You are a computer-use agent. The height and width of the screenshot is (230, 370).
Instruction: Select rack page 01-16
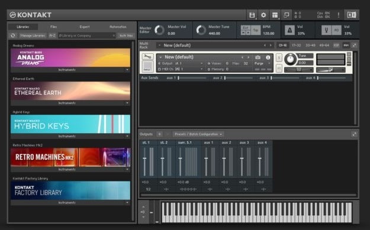click(282, 46)
